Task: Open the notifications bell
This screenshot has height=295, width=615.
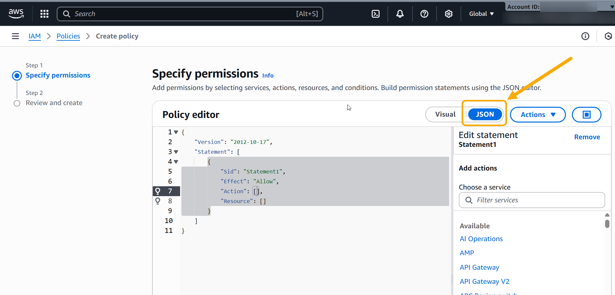Action: pos(400,14)
